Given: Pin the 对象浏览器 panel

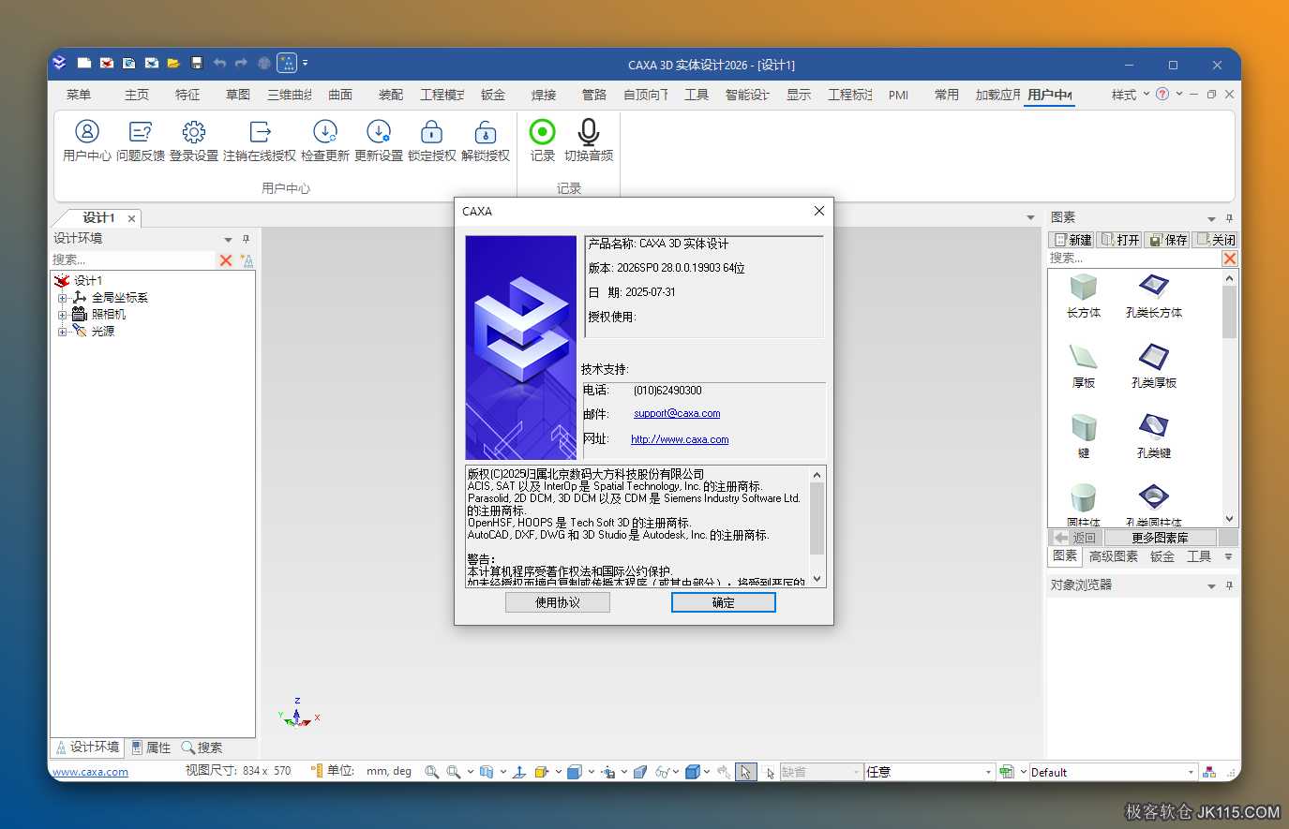Looking at the screenshot, I should (x=1229, y=585).
